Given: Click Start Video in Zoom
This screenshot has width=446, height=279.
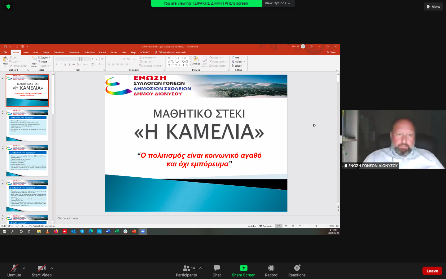Looking at the screenshot, I should point(42,271).
